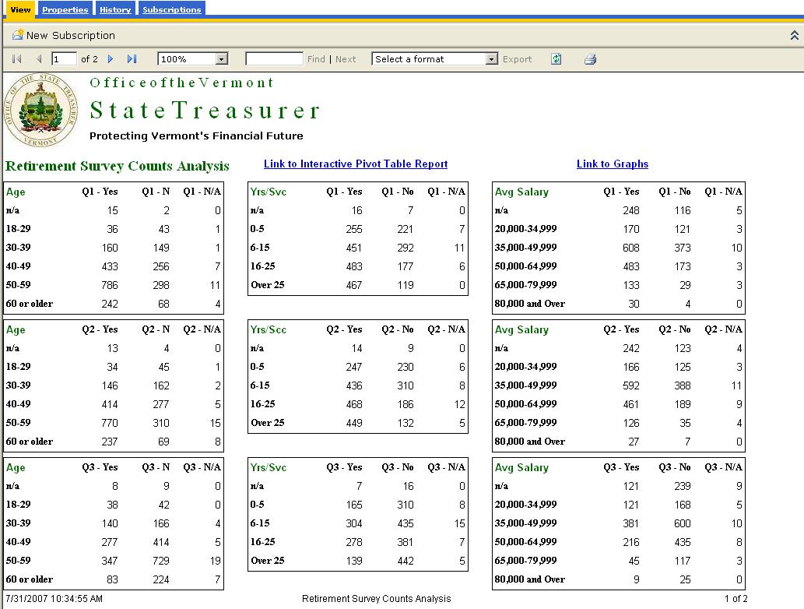Go to previous page arrow

tap(39, 59)
